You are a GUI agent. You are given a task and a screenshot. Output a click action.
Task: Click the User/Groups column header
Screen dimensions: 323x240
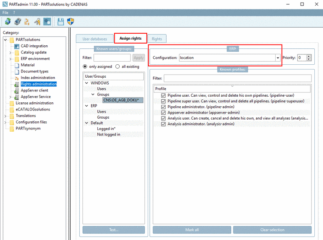pyautogui.click(x=114, y=76)
